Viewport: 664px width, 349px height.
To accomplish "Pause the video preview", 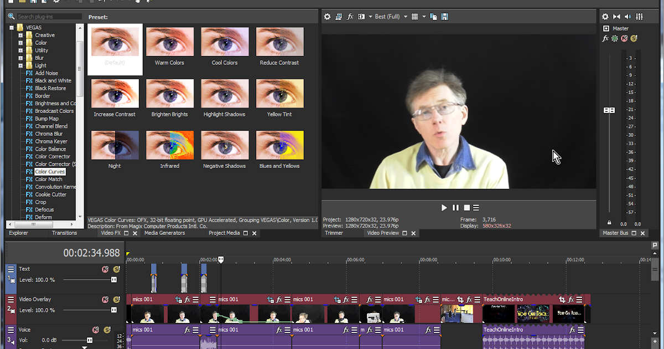I will (x=455, y=208).
